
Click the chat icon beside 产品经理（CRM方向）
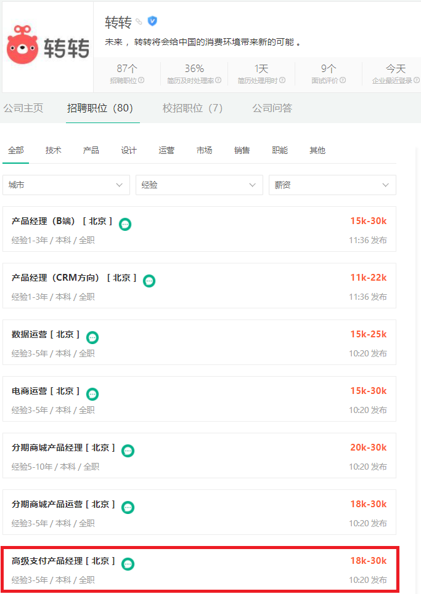[x=149, y=281]
